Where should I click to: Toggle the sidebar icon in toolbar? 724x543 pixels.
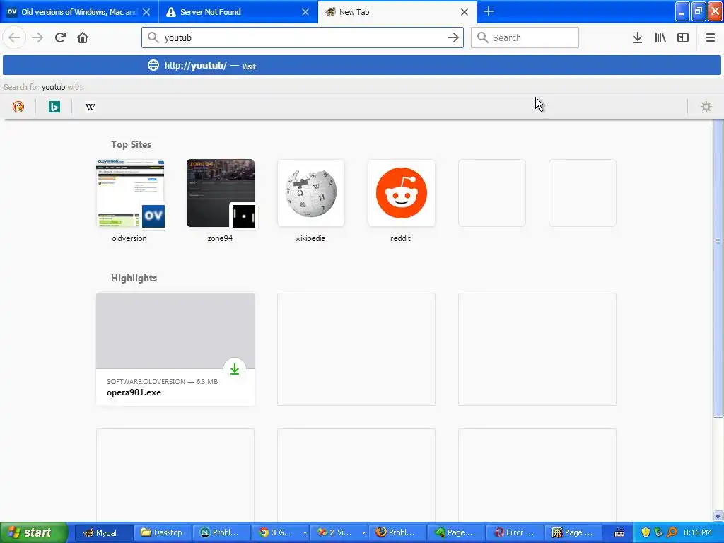click(x=683, y=37)
